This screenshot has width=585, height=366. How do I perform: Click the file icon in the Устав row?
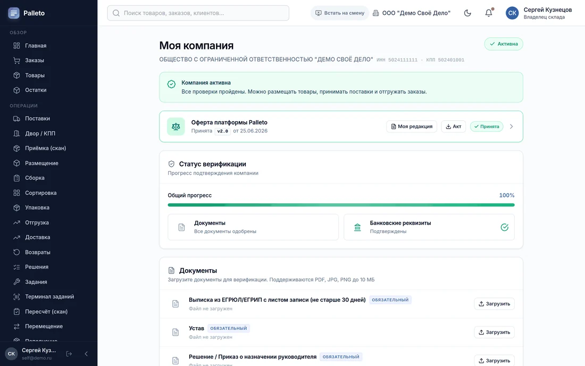point(175,332)
